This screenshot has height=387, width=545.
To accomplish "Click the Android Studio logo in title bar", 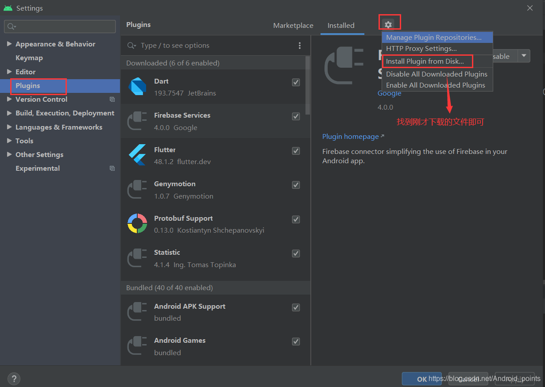I will pyautogui.click(x=8, y=8).
